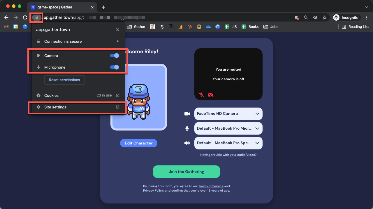The image size is (373, 209).
Task: Select the game-space Gather tab
Action: tap(62, 7)
